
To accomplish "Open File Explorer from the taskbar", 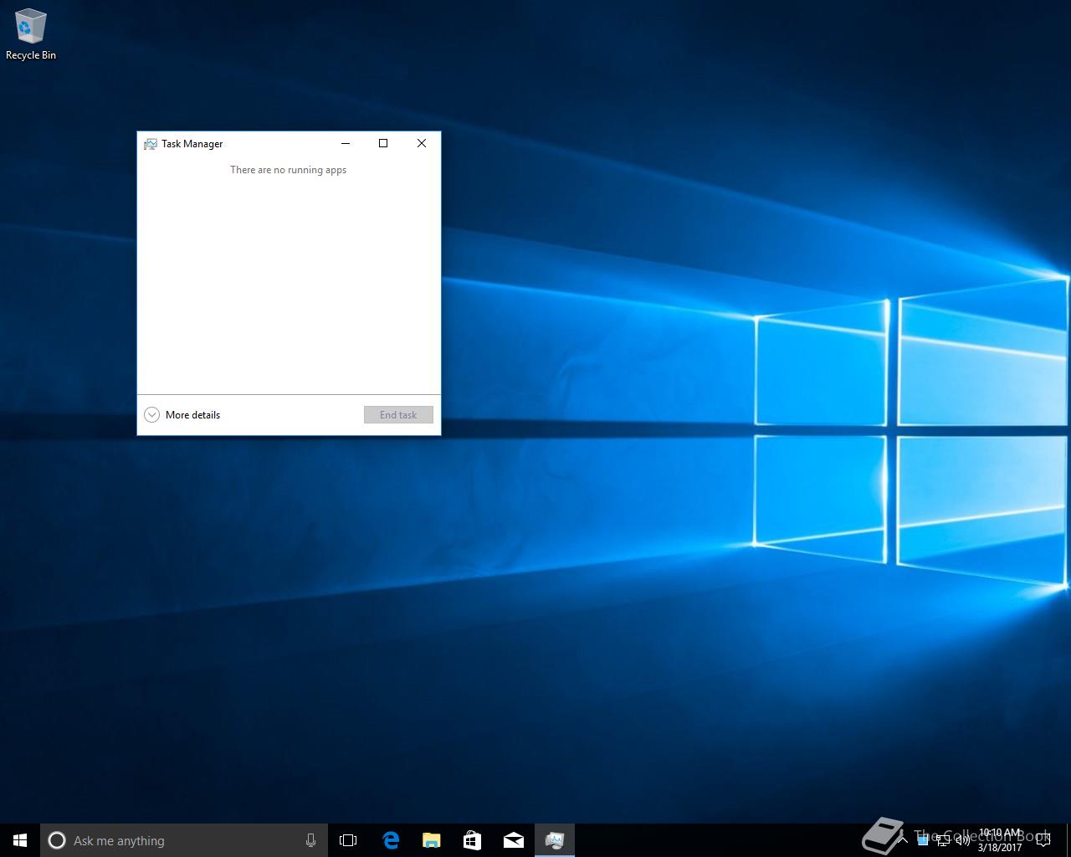I will pyautogui.click(x=431, y=840).
